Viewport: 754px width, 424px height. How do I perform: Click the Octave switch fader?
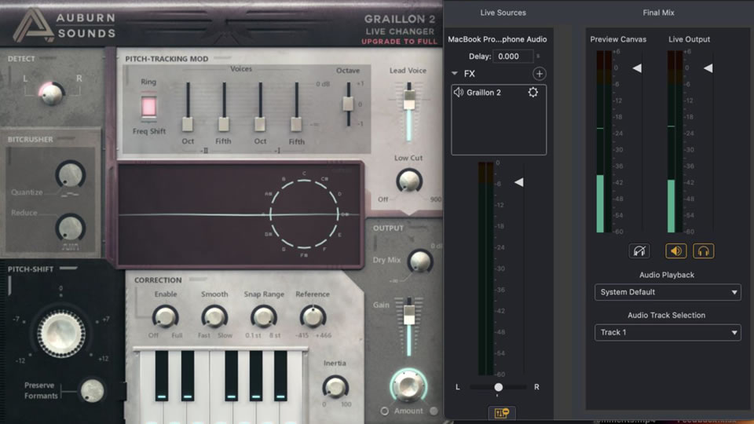(x=348, y=104)
